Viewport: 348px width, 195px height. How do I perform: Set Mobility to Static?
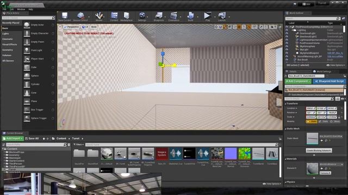tap(312, 121)
